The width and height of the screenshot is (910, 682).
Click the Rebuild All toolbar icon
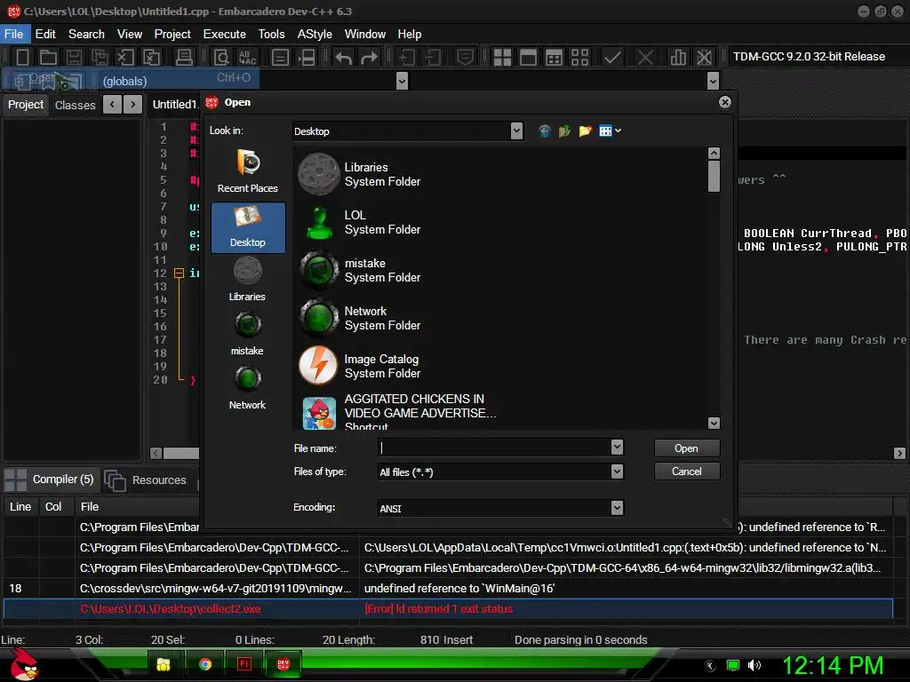pyautogui.click(x=579, y=57)
